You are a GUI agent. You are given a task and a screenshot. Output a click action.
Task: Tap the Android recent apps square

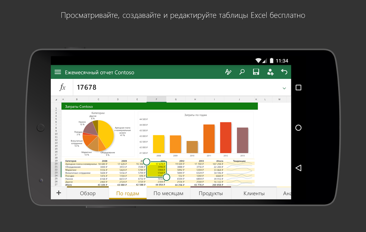pos(298,88)
